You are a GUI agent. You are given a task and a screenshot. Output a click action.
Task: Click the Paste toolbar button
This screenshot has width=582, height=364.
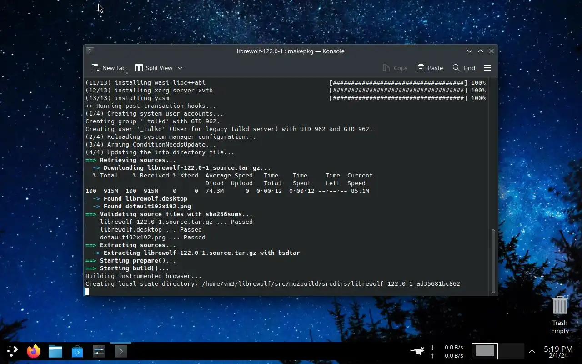430,68
